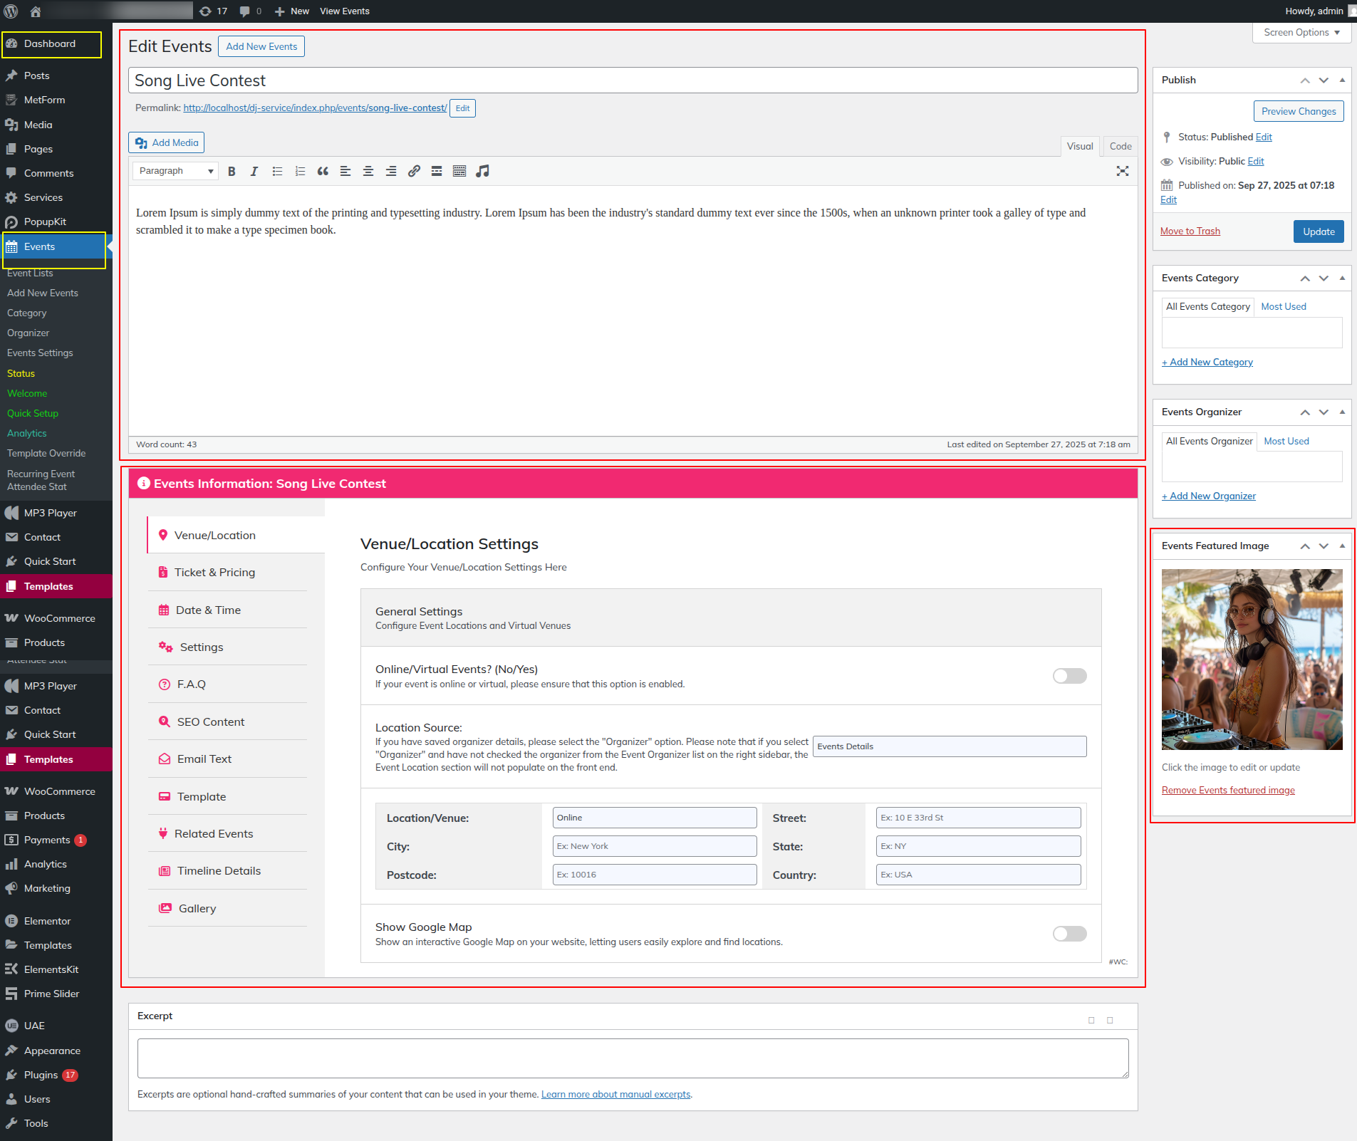Click the Italic formatting icon
The image size is (1357, 1141).
tap(254, 171)
